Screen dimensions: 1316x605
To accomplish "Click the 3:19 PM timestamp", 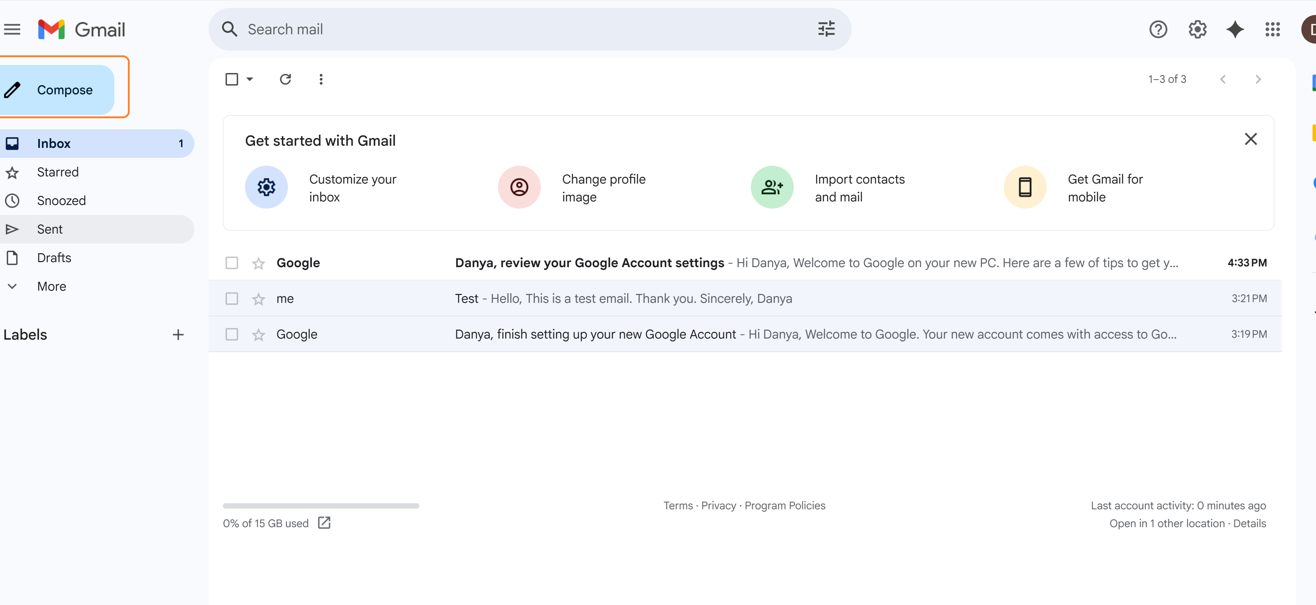I will tap(1249, 334).
